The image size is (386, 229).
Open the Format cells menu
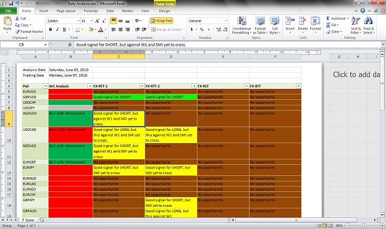coord(316,25)
